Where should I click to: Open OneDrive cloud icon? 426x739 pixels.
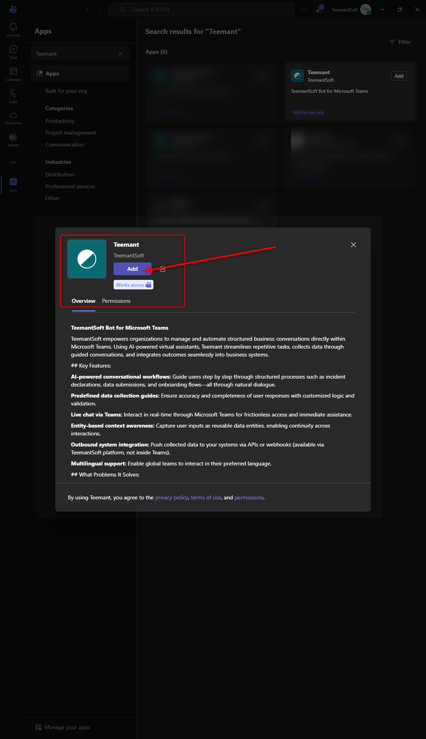tap(13, 118)
